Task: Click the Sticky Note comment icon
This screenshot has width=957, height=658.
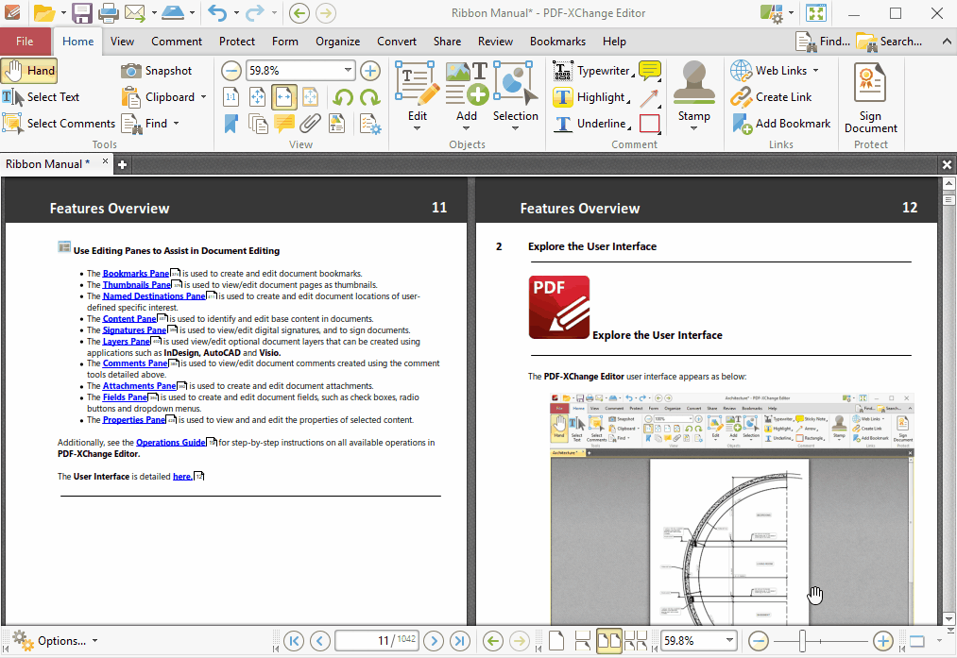Action: [x=649, y=71]
